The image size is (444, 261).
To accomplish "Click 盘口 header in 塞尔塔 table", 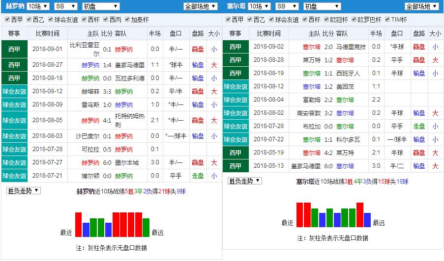I will [x=397, y=34].
